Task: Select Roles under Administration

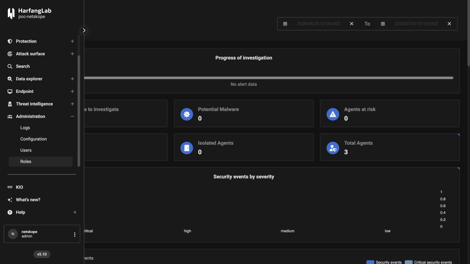Action: pos(41,162)
